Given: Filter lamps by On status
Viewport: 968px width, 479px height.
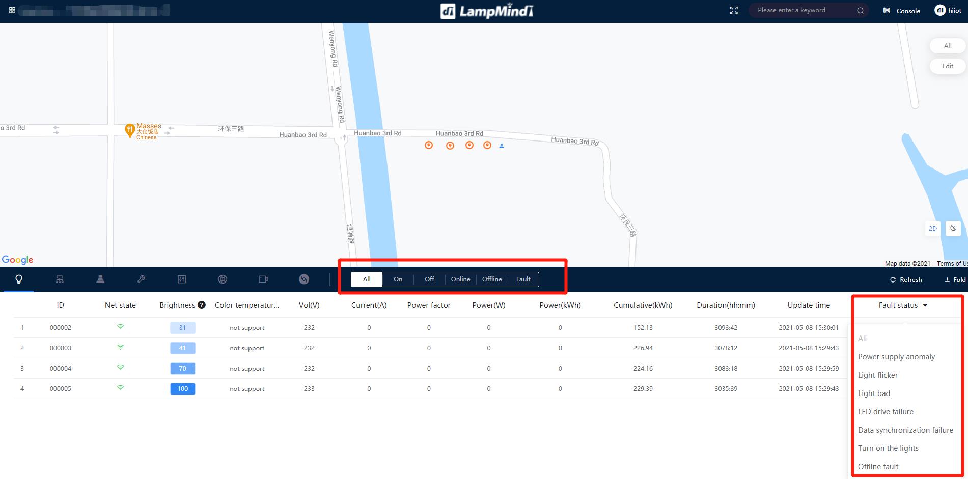Looking at the screenshot, I should (398, 279).
